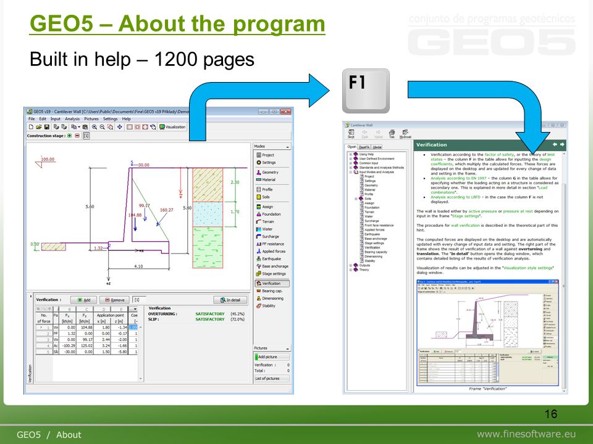Click the Zoom out magnifier icon

(x=102, y=127)
